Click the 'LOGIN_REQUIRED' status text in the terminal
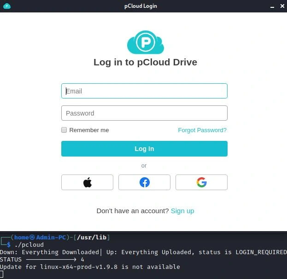 coord(261,252)
